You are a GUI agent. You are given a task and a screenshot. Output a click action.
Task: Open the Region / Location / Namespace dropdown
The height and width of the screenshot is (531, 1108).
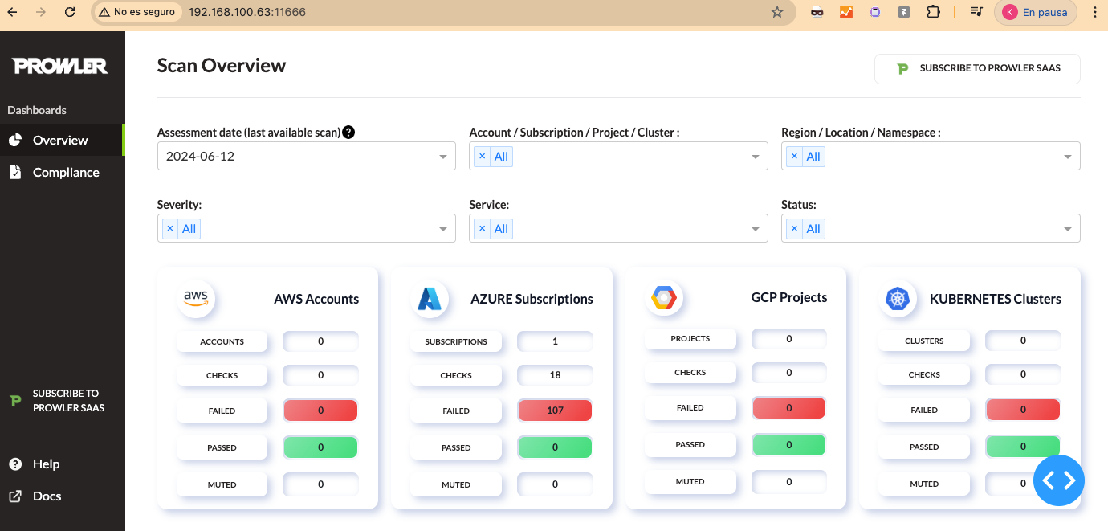[1067, 157]
